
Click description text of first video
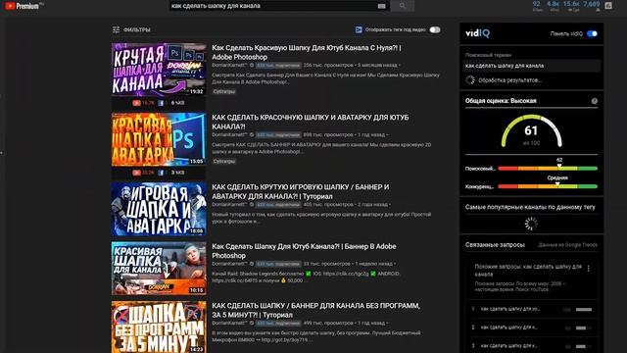(x=325, y=78)
